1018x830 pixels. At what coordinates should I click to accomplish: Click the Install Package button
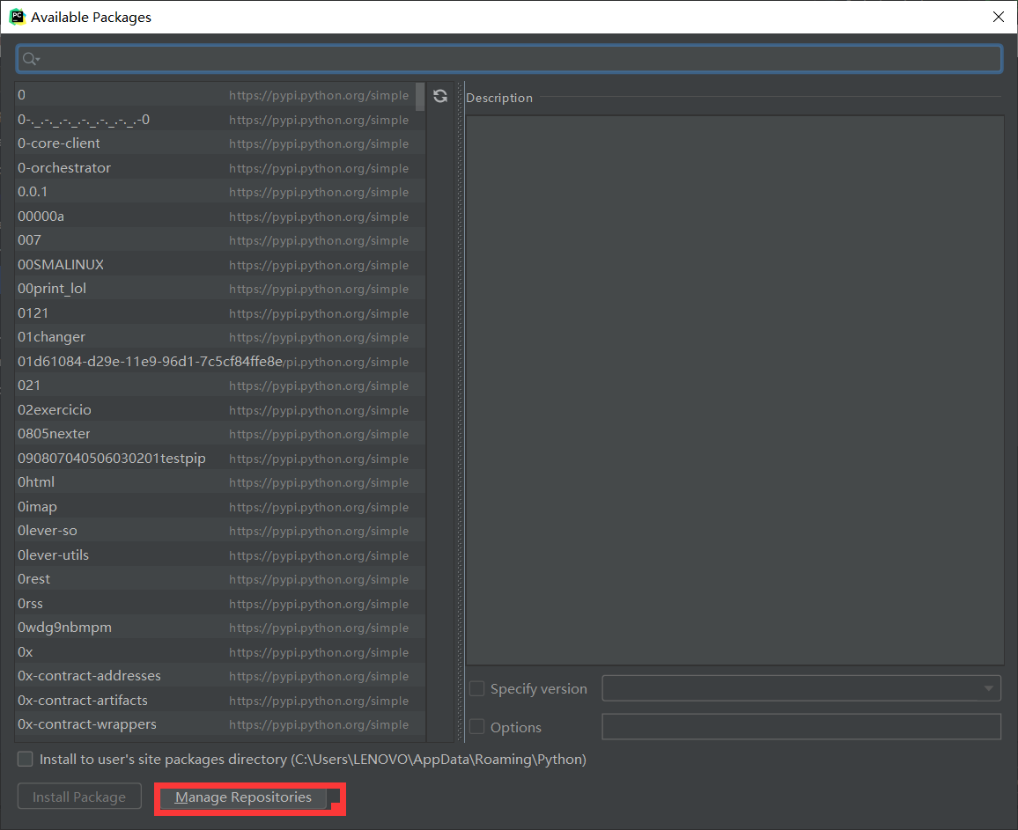tap(79, 797)
